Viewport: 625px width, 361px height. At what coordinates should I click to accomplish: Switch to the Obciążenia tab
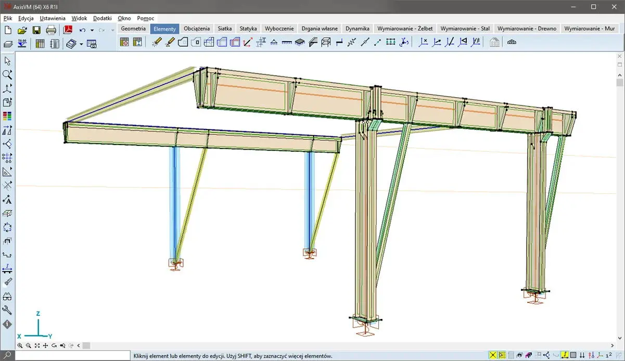click(x=197, y=29)
